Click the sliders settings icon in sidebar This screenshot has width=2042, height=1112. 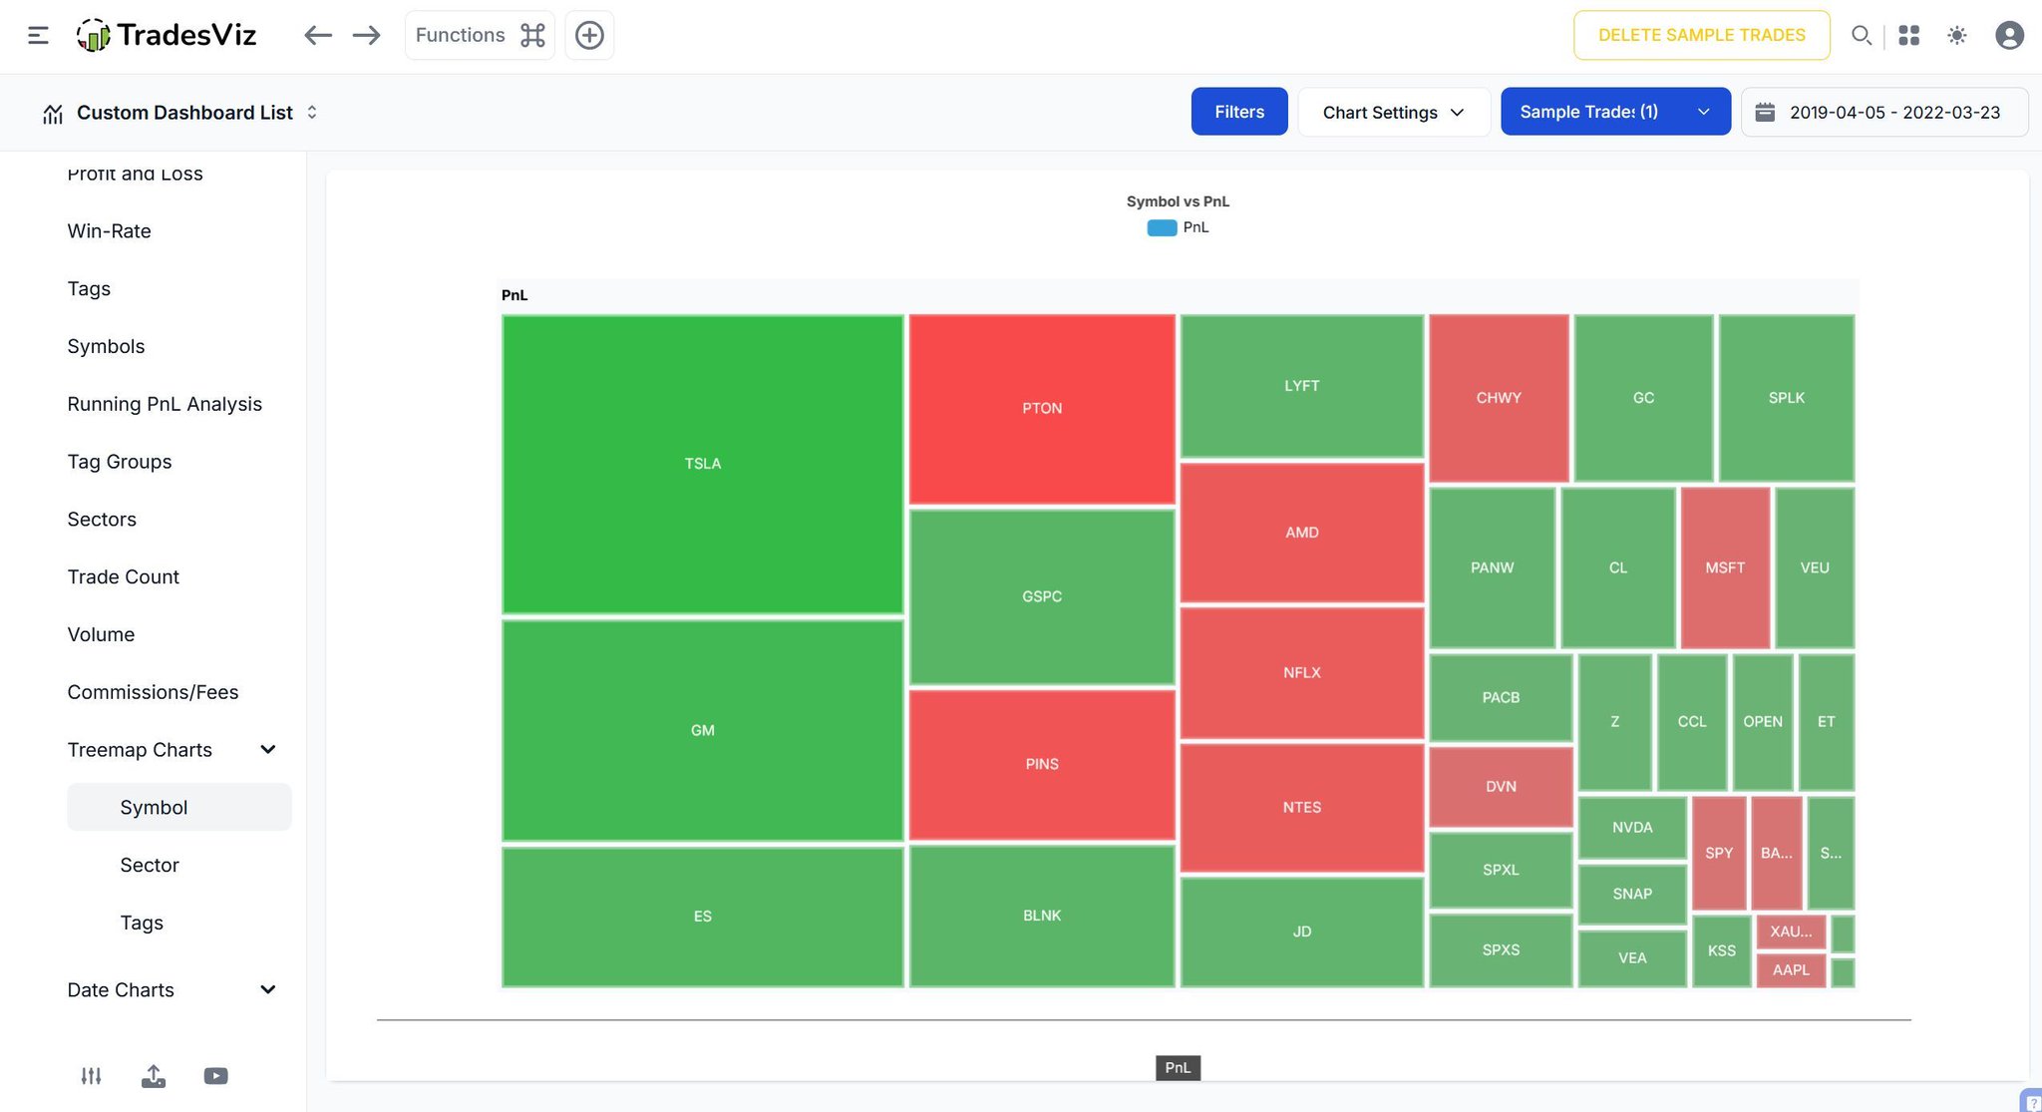point(91,1076)
